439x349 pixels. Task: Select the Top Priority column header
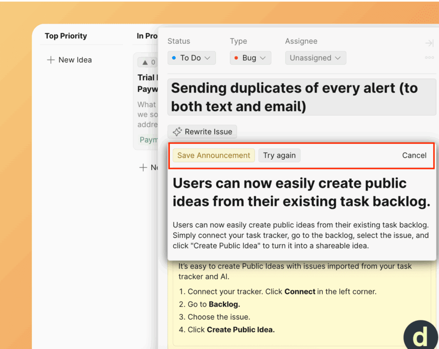[x=66, y=36]
